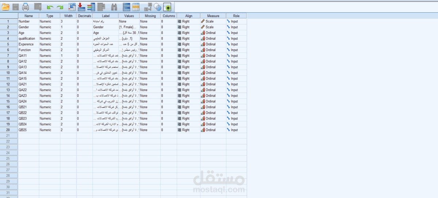
Task: Click the variable name qualification
Action: pyautogui.click(x=27, y=38)
